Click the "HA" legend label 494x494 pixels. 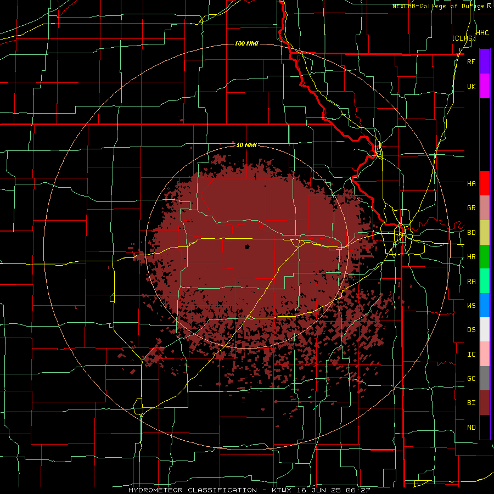471,184
